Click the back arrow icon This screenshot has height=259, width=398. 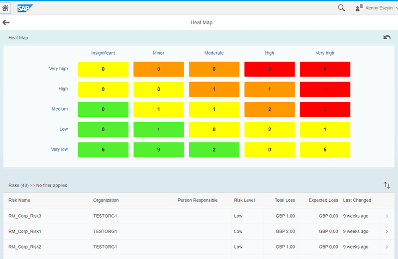(6, 22)
